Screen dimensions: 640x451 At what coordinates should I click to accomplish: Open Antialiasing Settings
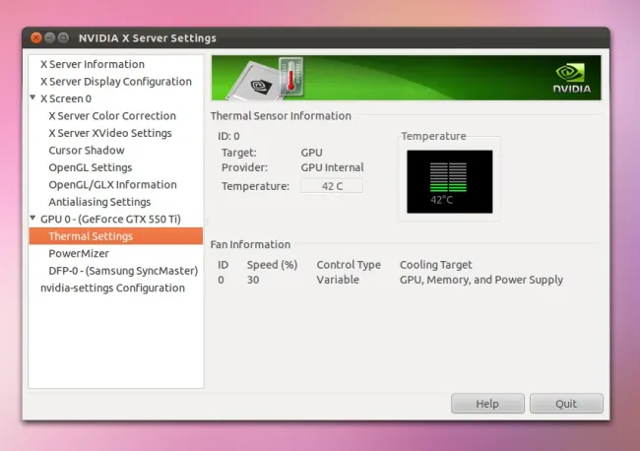click(x=99, y=202)
